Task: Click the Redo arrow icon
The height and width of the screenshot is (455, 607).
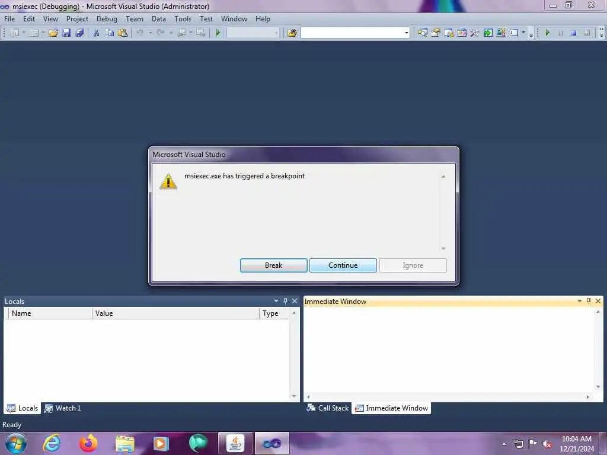Action: point(160,33)
